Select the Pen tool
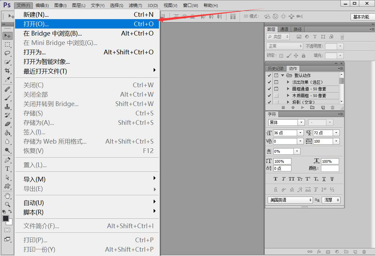This screenshot has height=256, width=375. [x=7, y=160]
